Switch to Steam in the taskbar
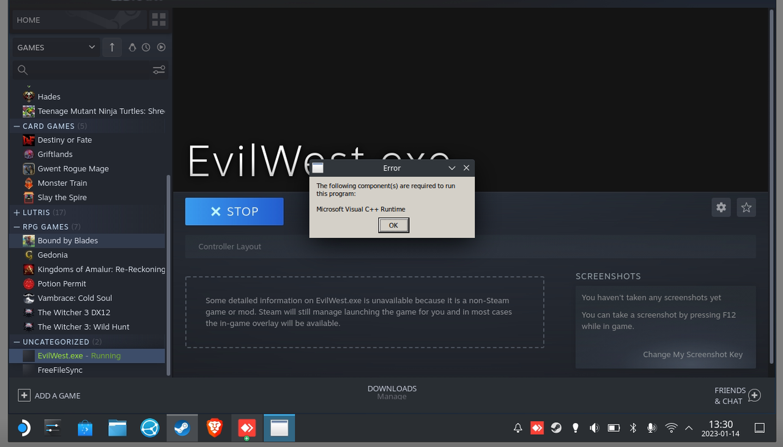Viewport: 783px width, 447px height. 182,428
